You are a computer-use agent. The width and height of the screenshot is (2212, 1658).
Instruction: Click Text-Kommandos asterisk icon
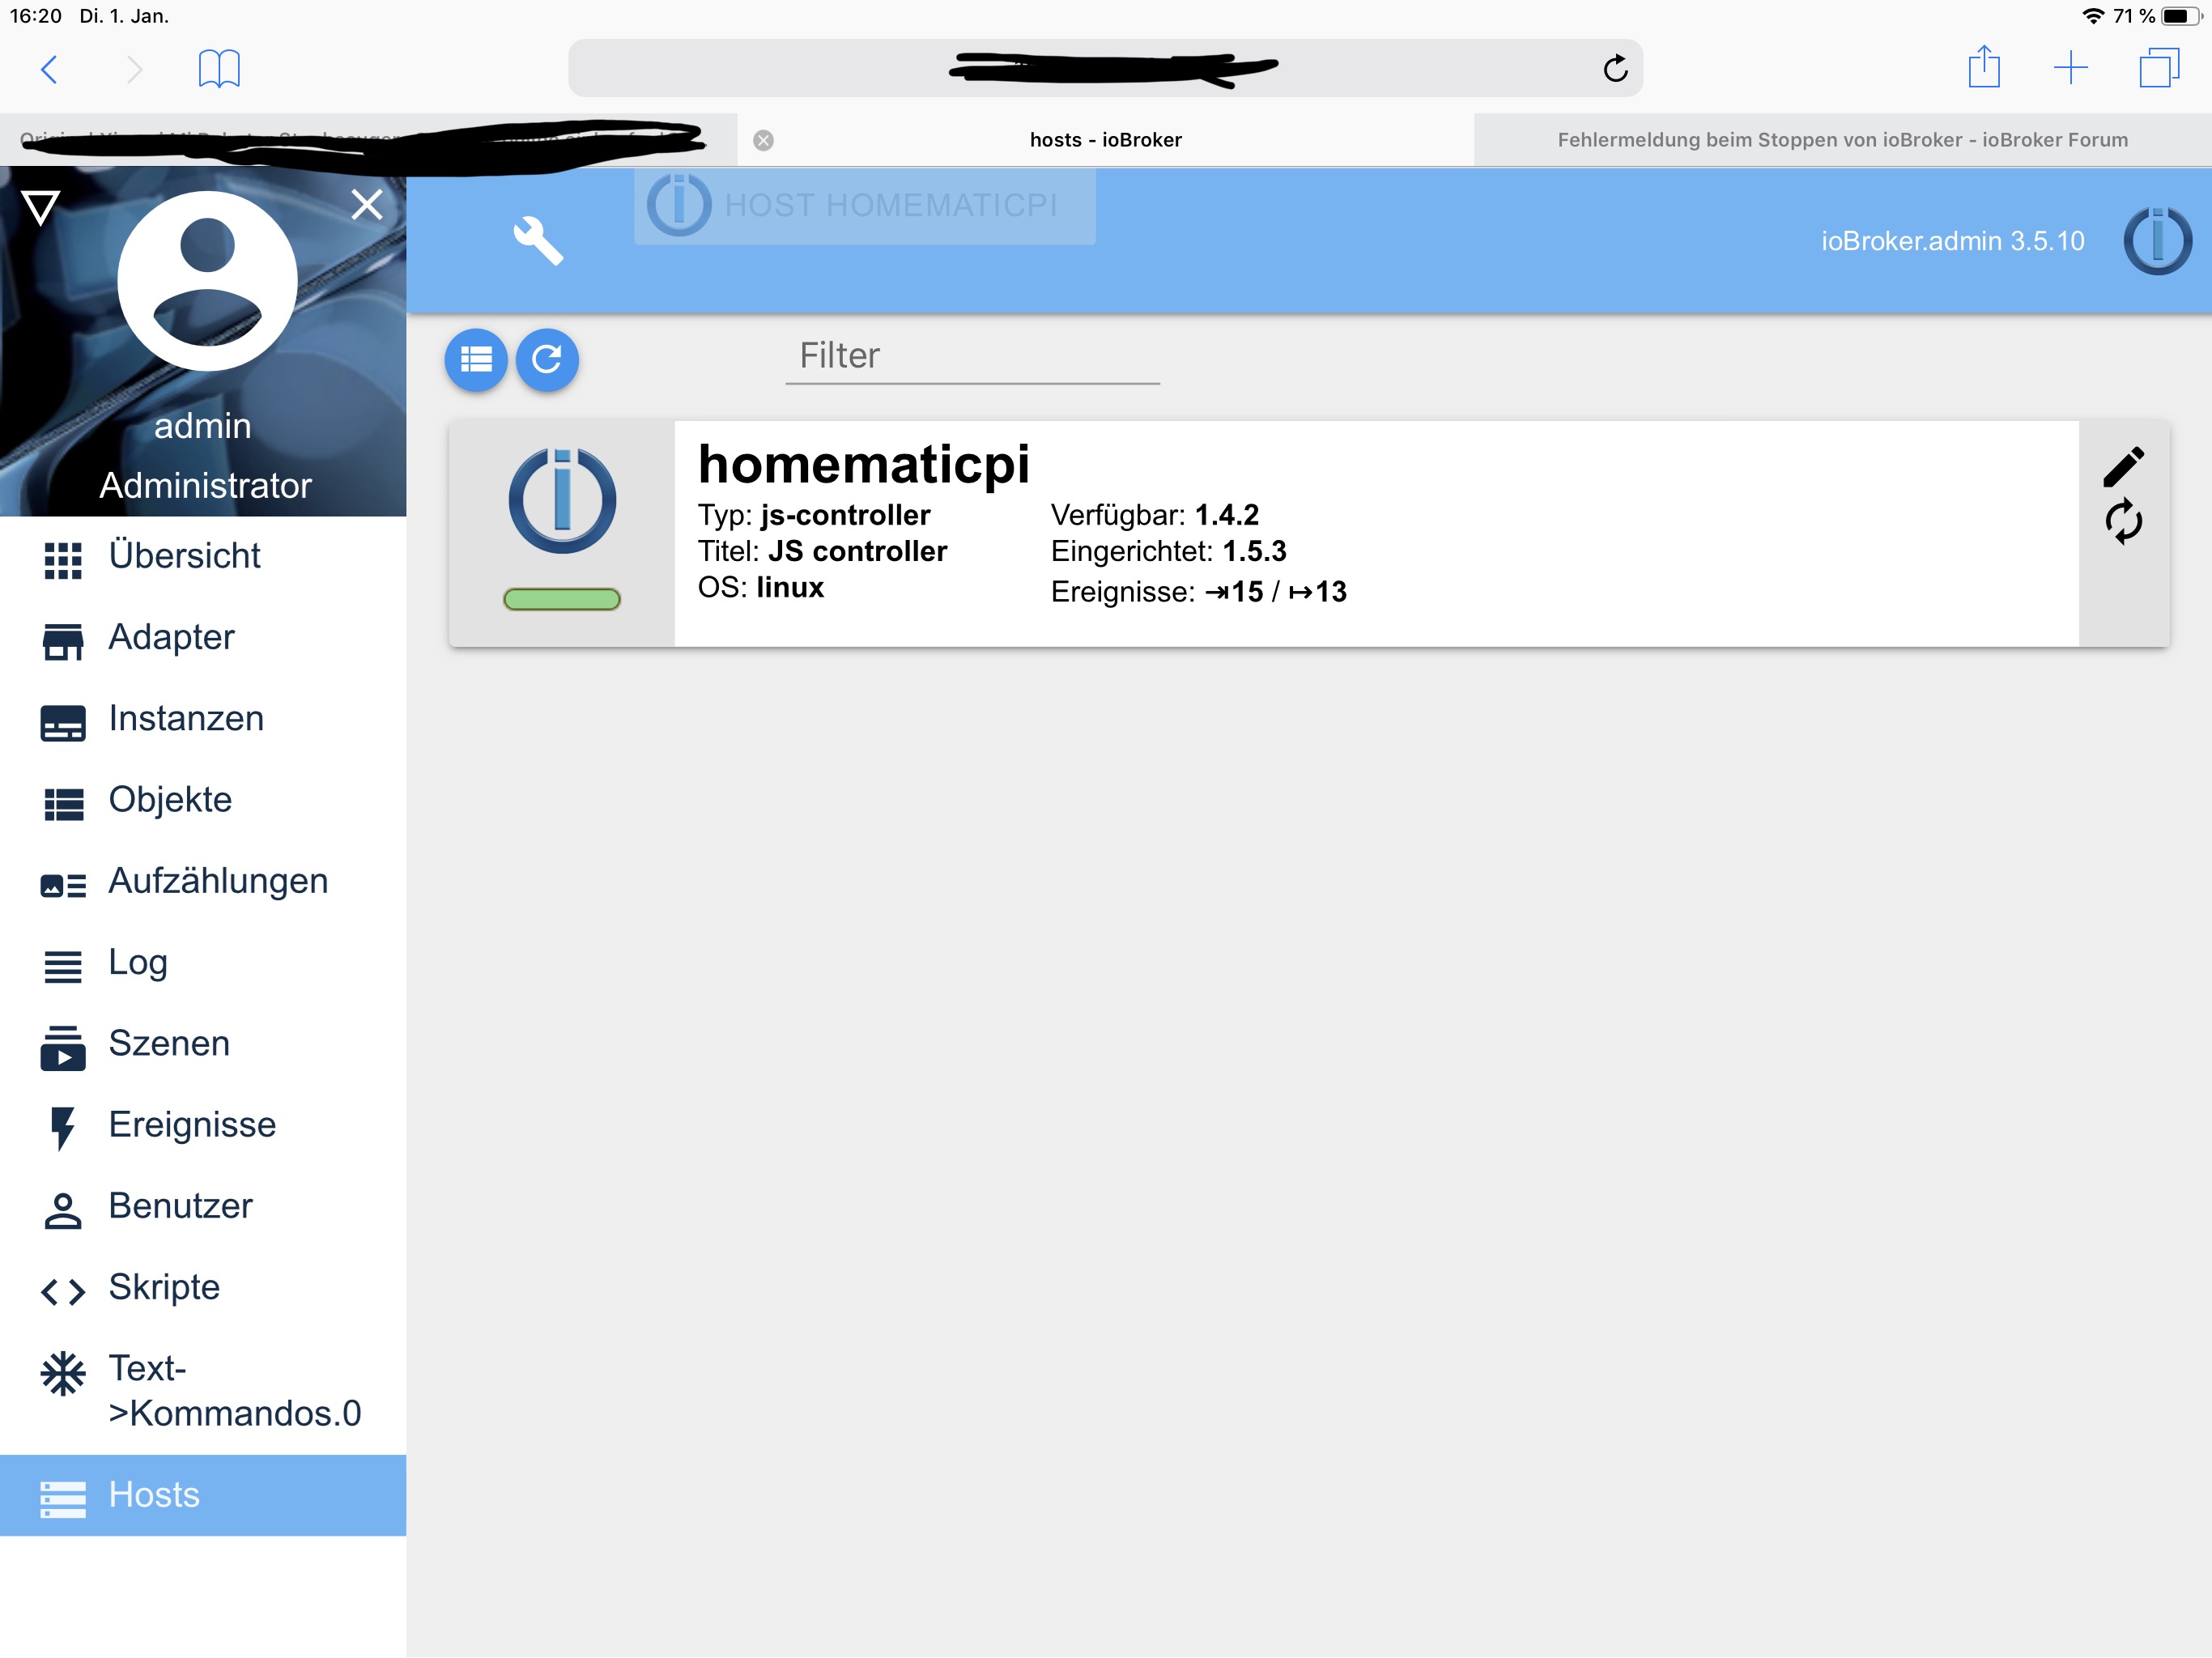click(x=63, y=1374)
